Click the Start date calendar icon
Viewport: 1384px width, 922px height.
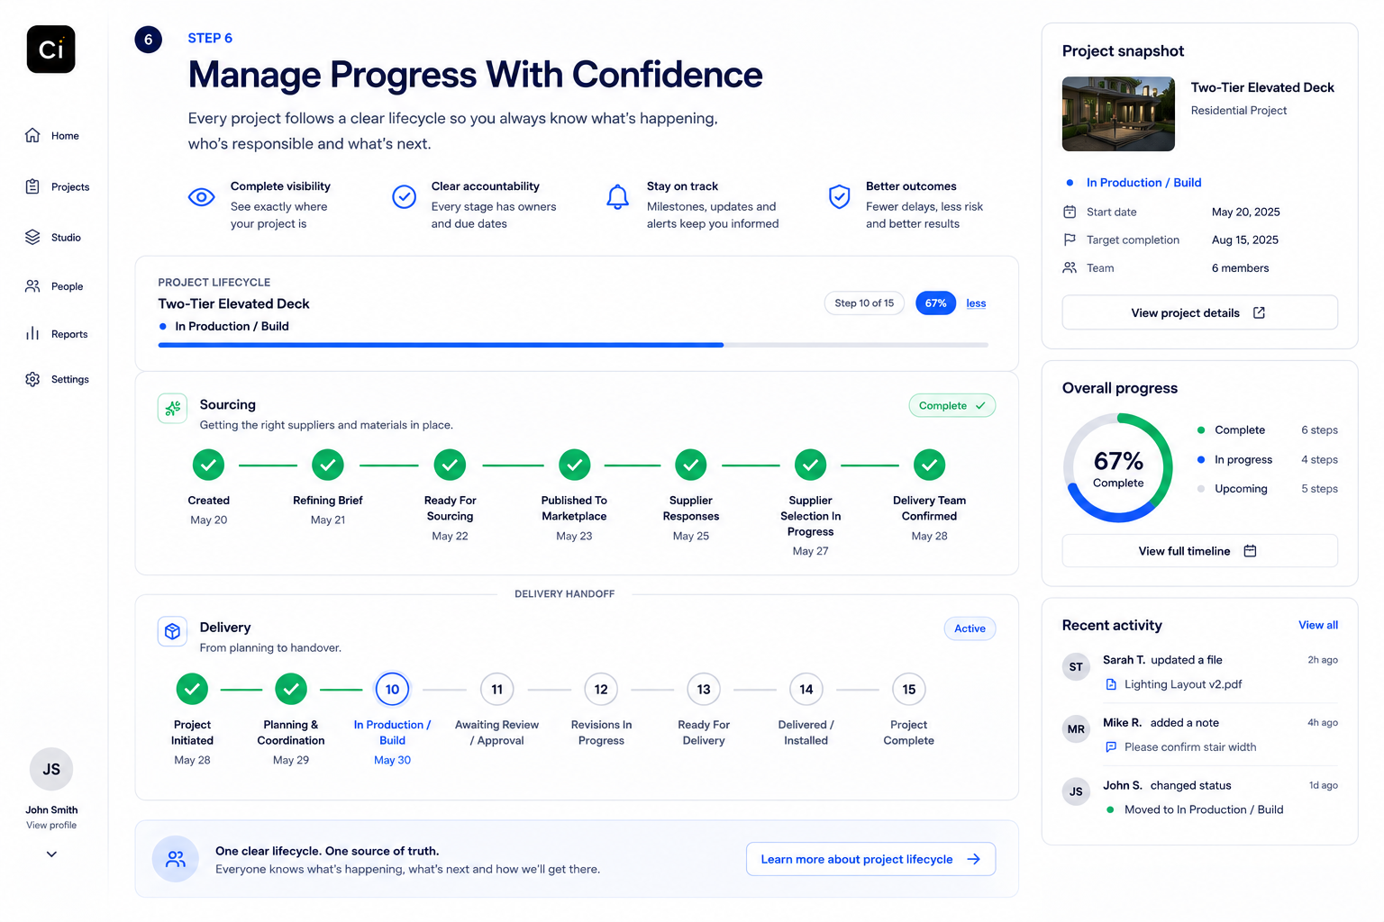[1070, 212]
